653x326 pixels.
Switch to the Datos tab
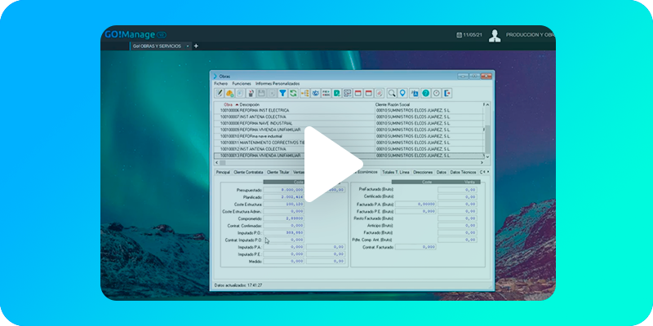[x=442, y=172]
